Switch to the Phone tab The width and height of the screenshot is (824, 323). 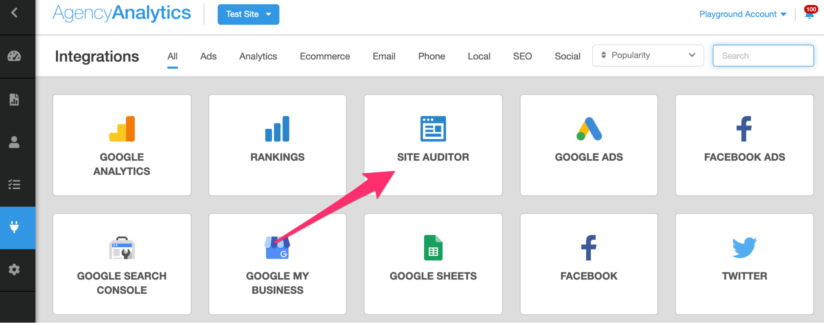click(x=432, y=56)
